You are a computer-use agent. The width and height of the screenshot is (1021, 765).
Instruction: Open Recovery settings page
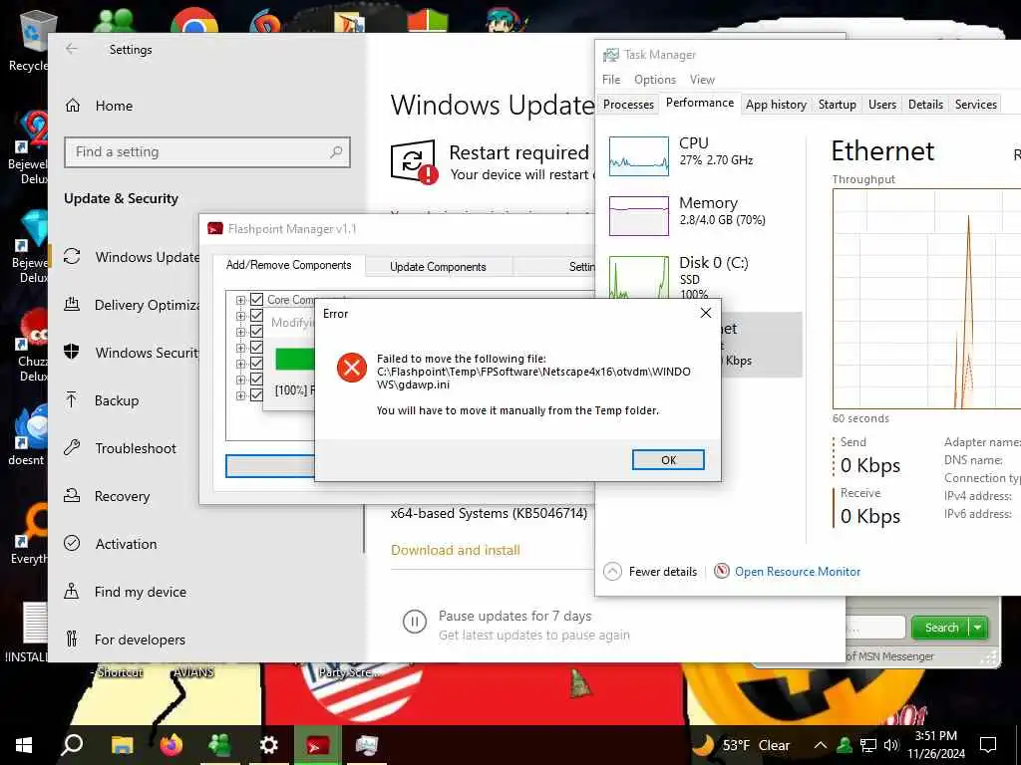(x=107, y=496)
